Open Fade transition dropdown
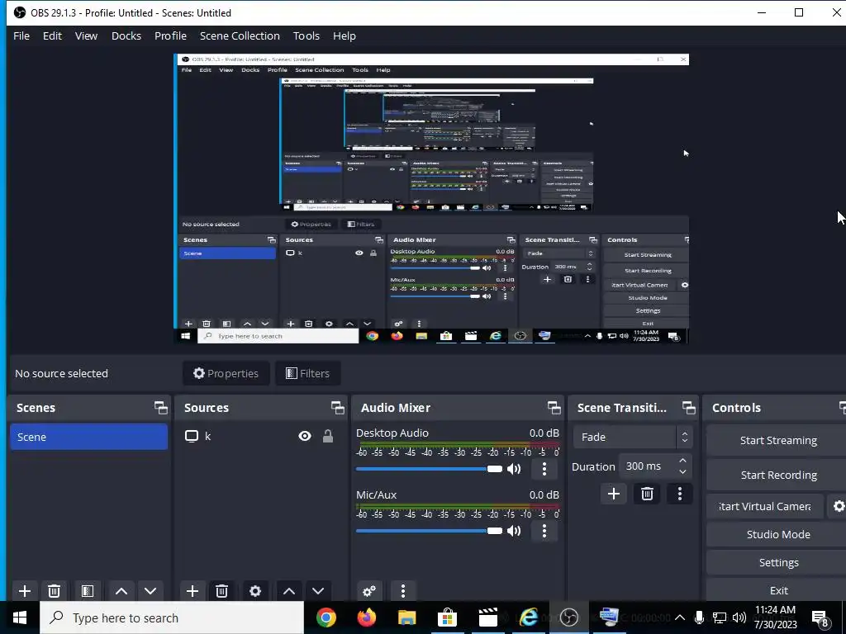 (x=632, y=438)
